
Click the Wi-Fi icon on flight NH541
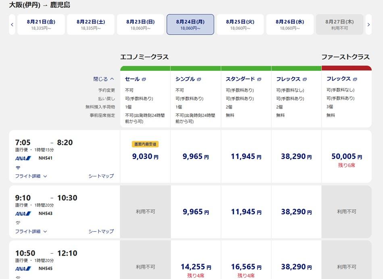18,167
